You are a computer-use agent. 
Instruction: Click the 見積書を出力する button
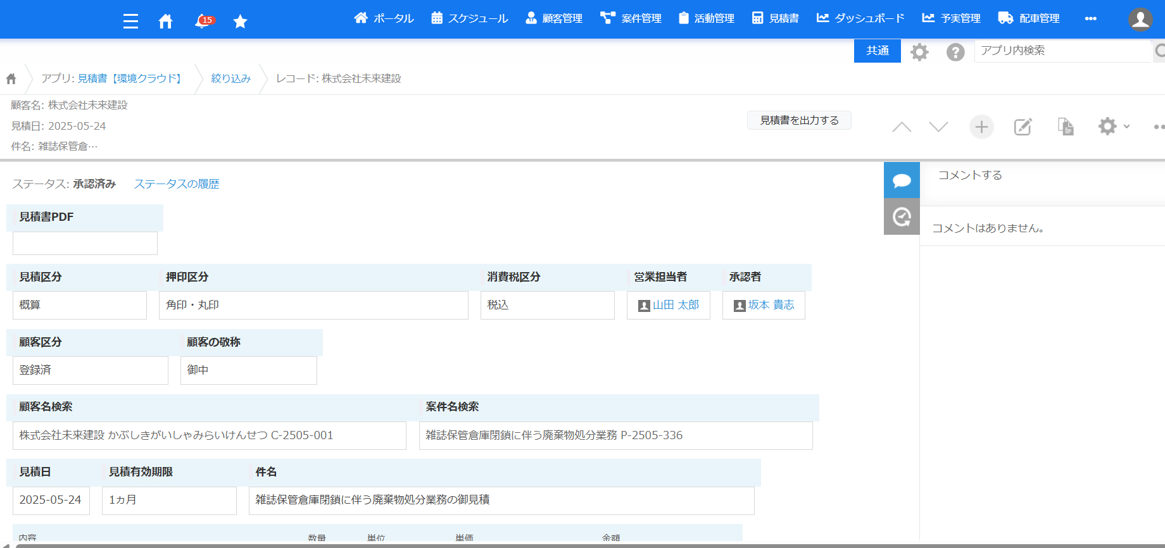799,120
